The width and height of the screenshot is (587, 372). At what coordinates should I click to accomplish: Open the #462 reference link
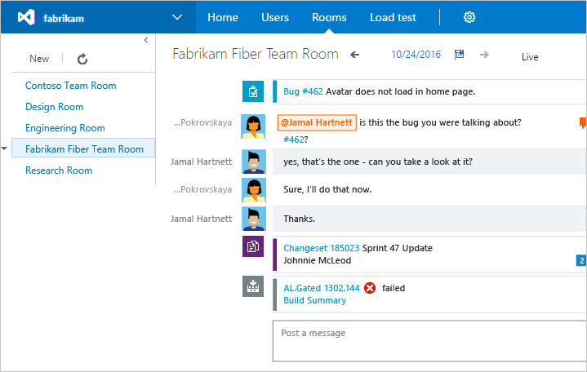point(294,139)
